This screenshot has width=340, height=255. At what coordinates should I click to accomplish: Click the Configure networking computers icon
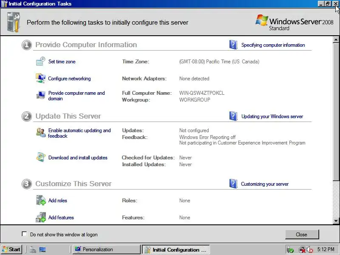click(x=40, y=78)
